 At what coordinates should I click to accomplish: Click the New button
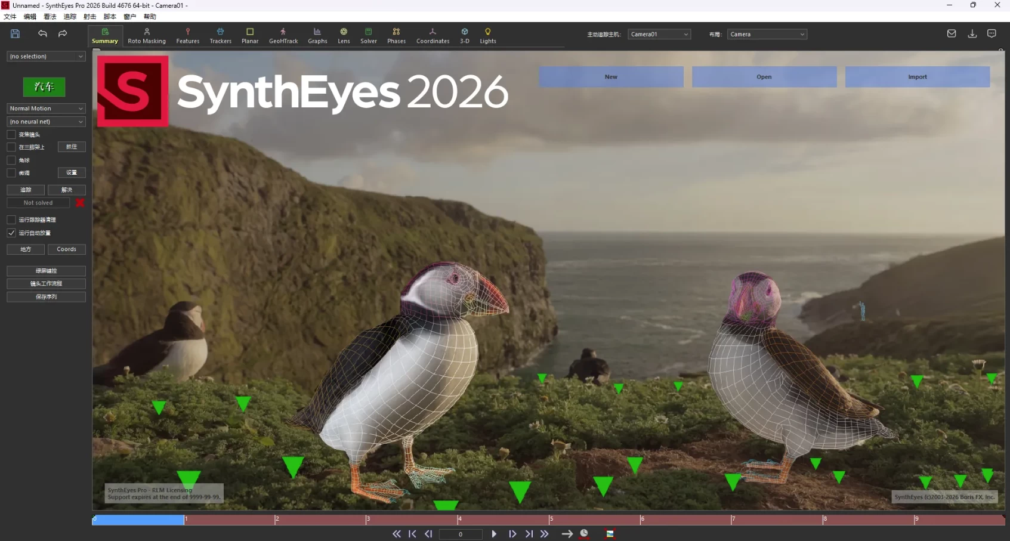click(611, 77)
